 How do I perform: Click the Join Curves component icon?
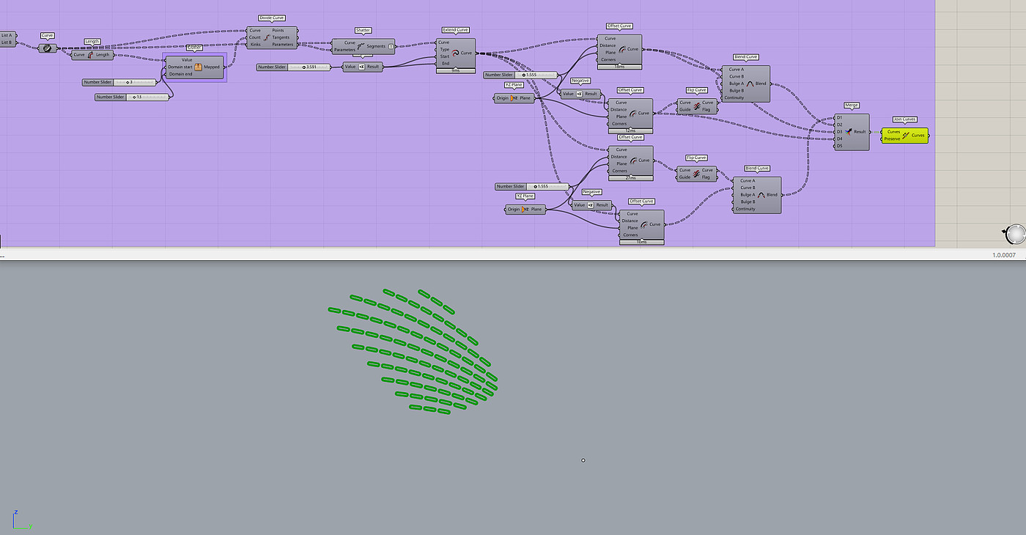click(x=906, y=136)
